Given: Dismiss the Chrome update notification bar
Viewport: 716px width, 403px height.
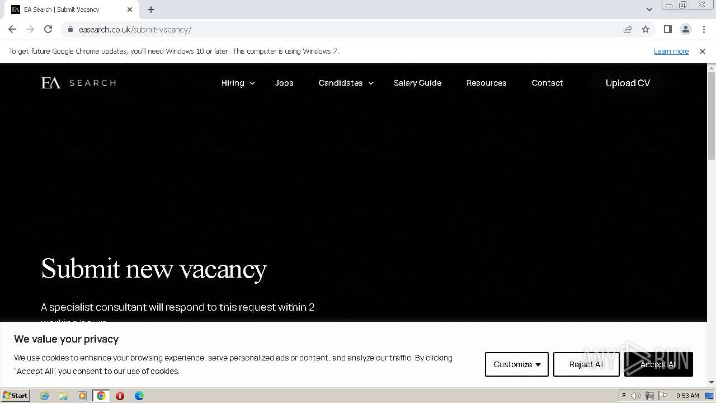Looking at the screenshot, I should (x=702, y=51).
